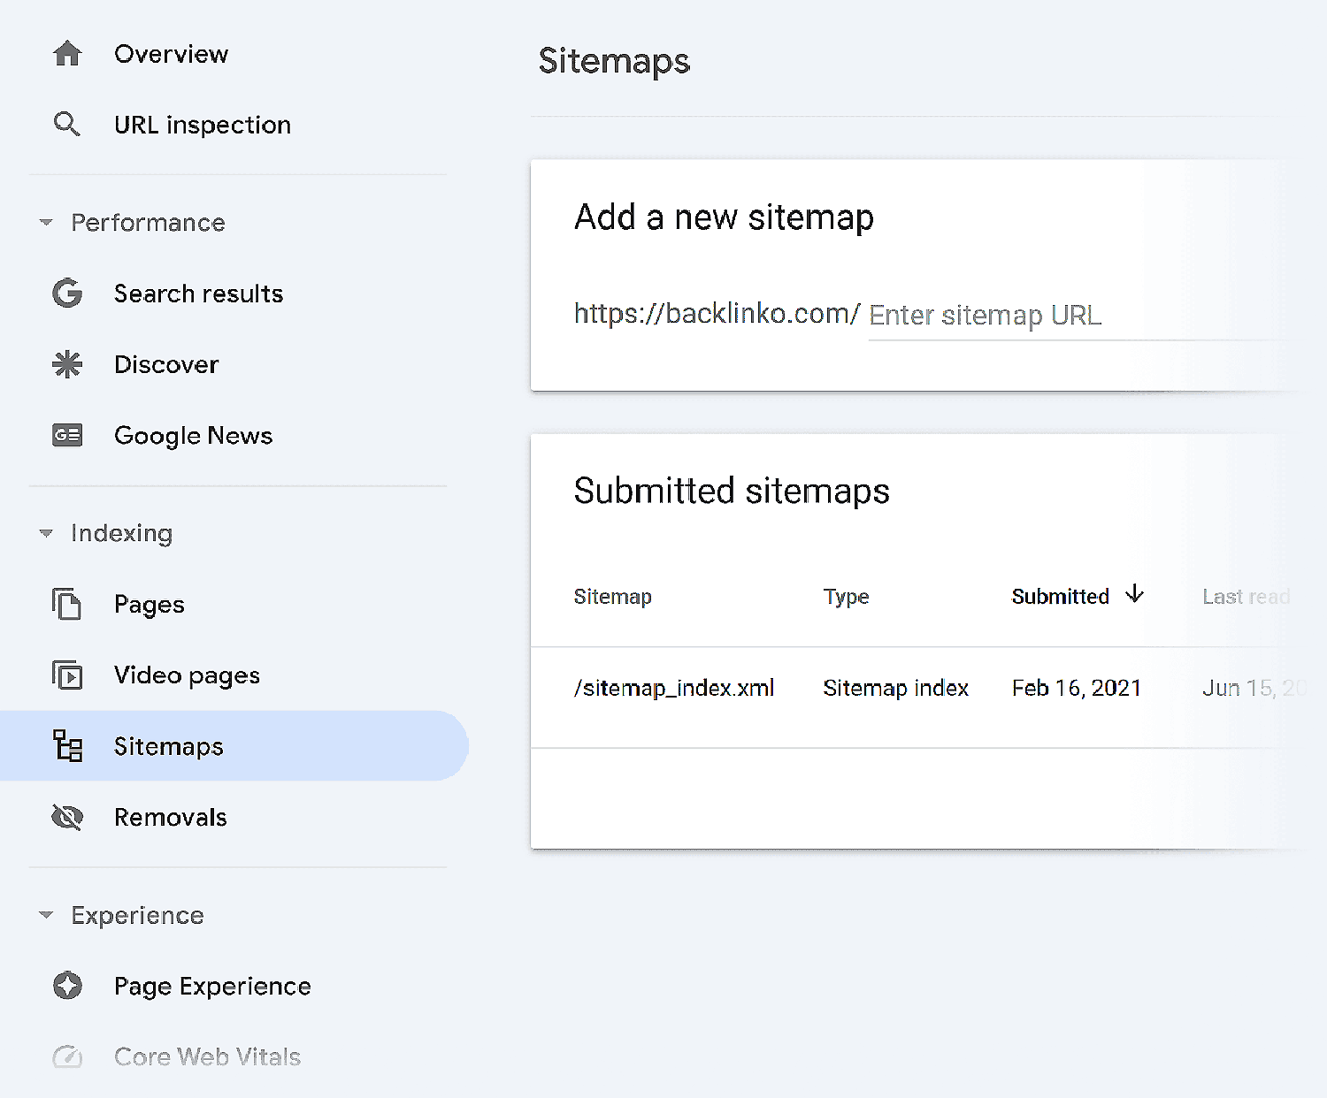Click the Sitemaps tree icon
The image size is (1327, 1098).
(x=67, y=746)
